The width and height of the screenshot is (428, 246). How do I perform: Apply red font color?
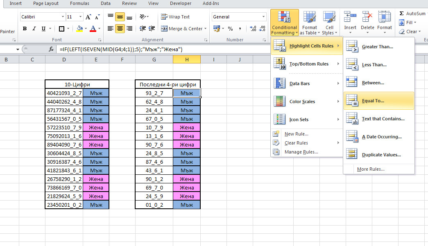[93, 29]
